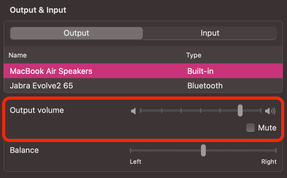Click the Name column header
The height and width of the screenshot is (178, 287).
coord(18,55)
